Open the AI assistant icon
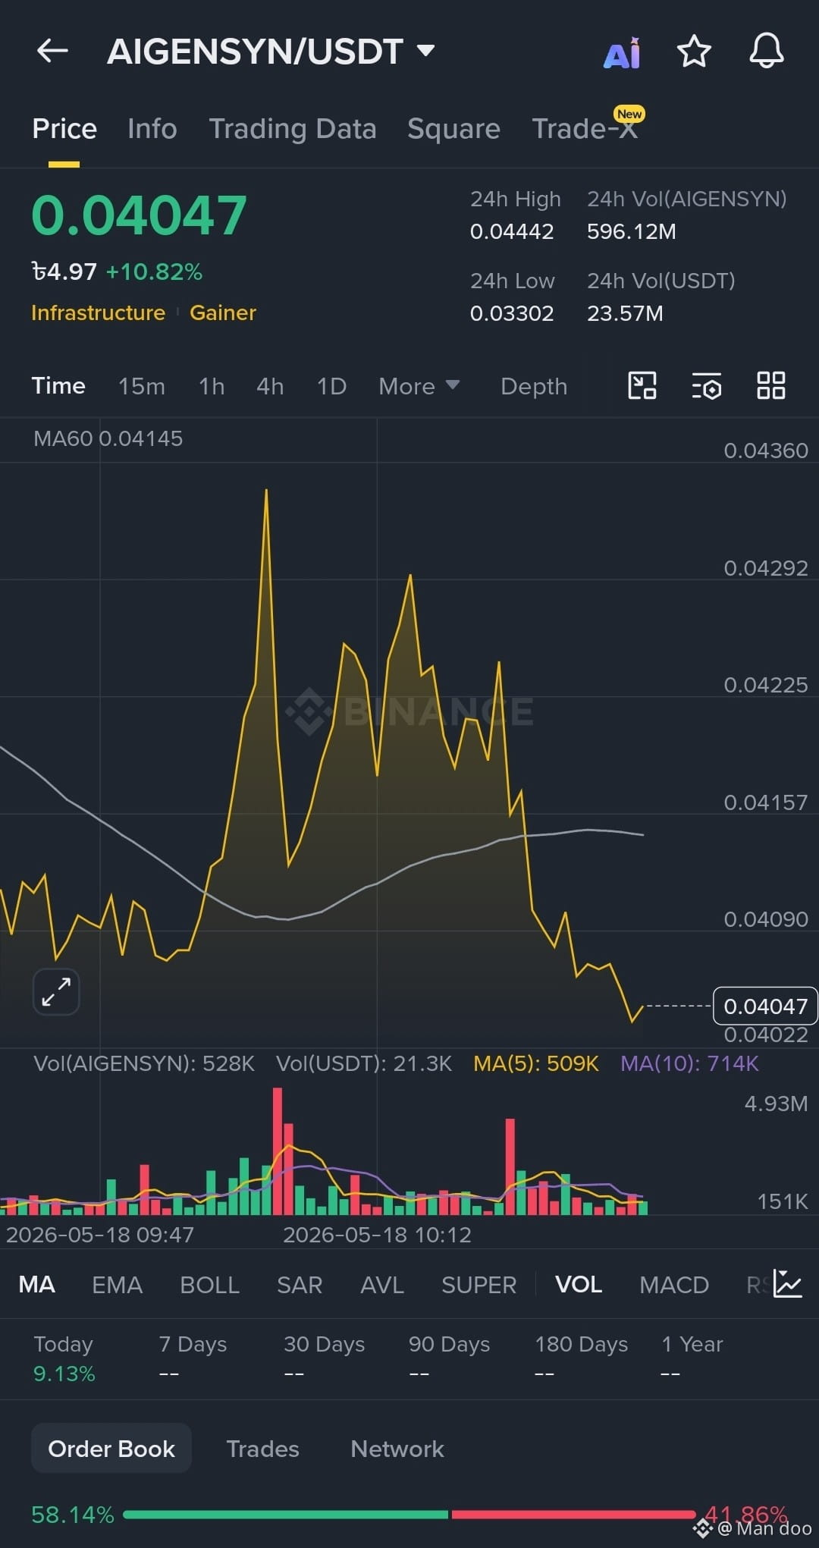 622,52
